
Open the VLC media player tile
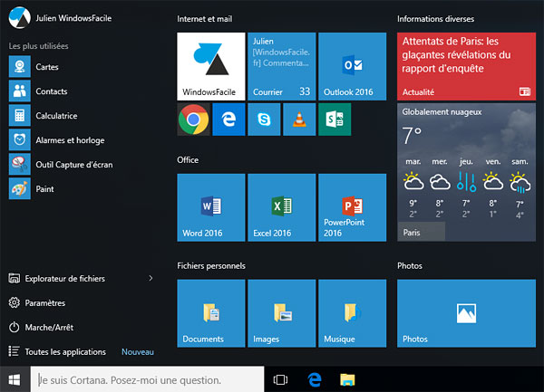[x=299, y=120]
